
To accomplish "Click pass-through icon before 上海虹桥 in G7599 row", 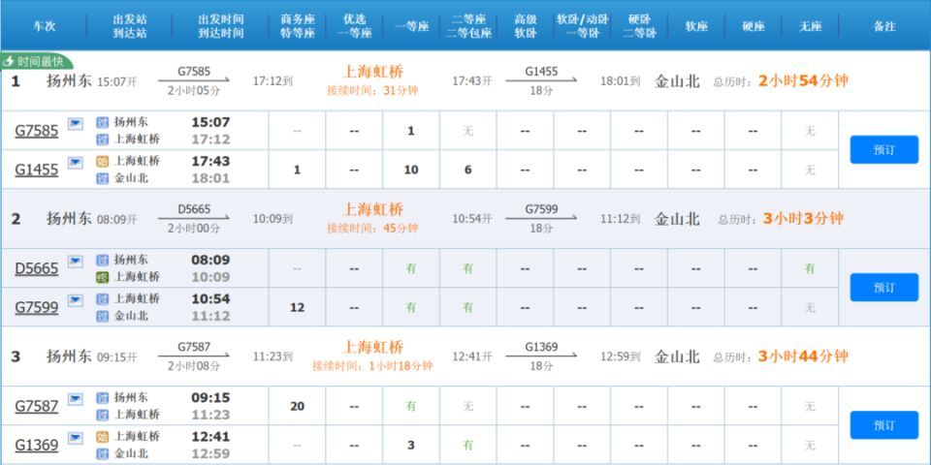I will [103, 299].
